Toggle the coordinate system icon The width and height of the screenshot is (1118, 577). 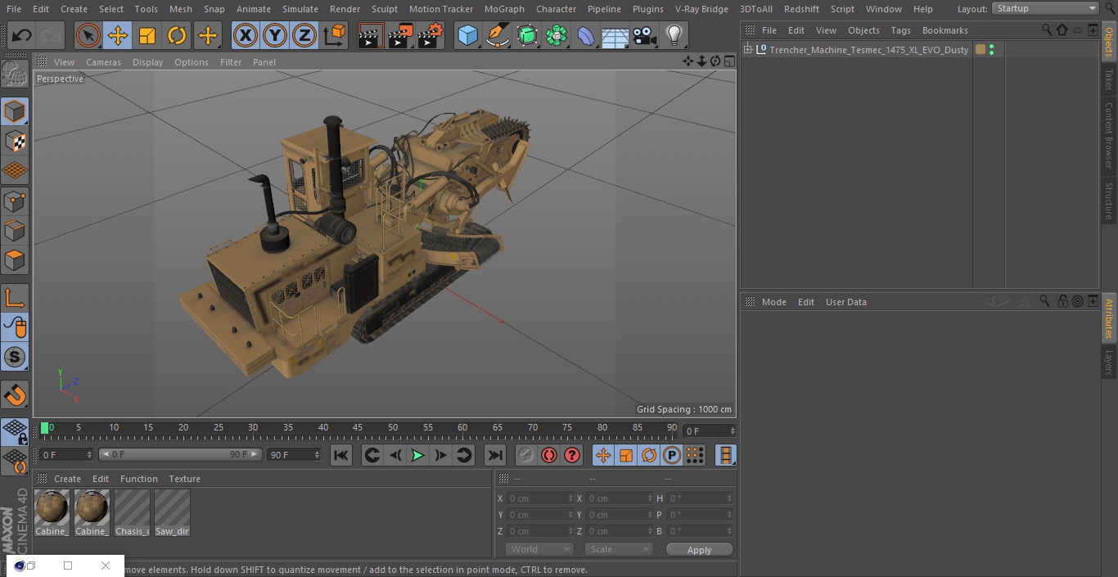(x=335, y=35)
